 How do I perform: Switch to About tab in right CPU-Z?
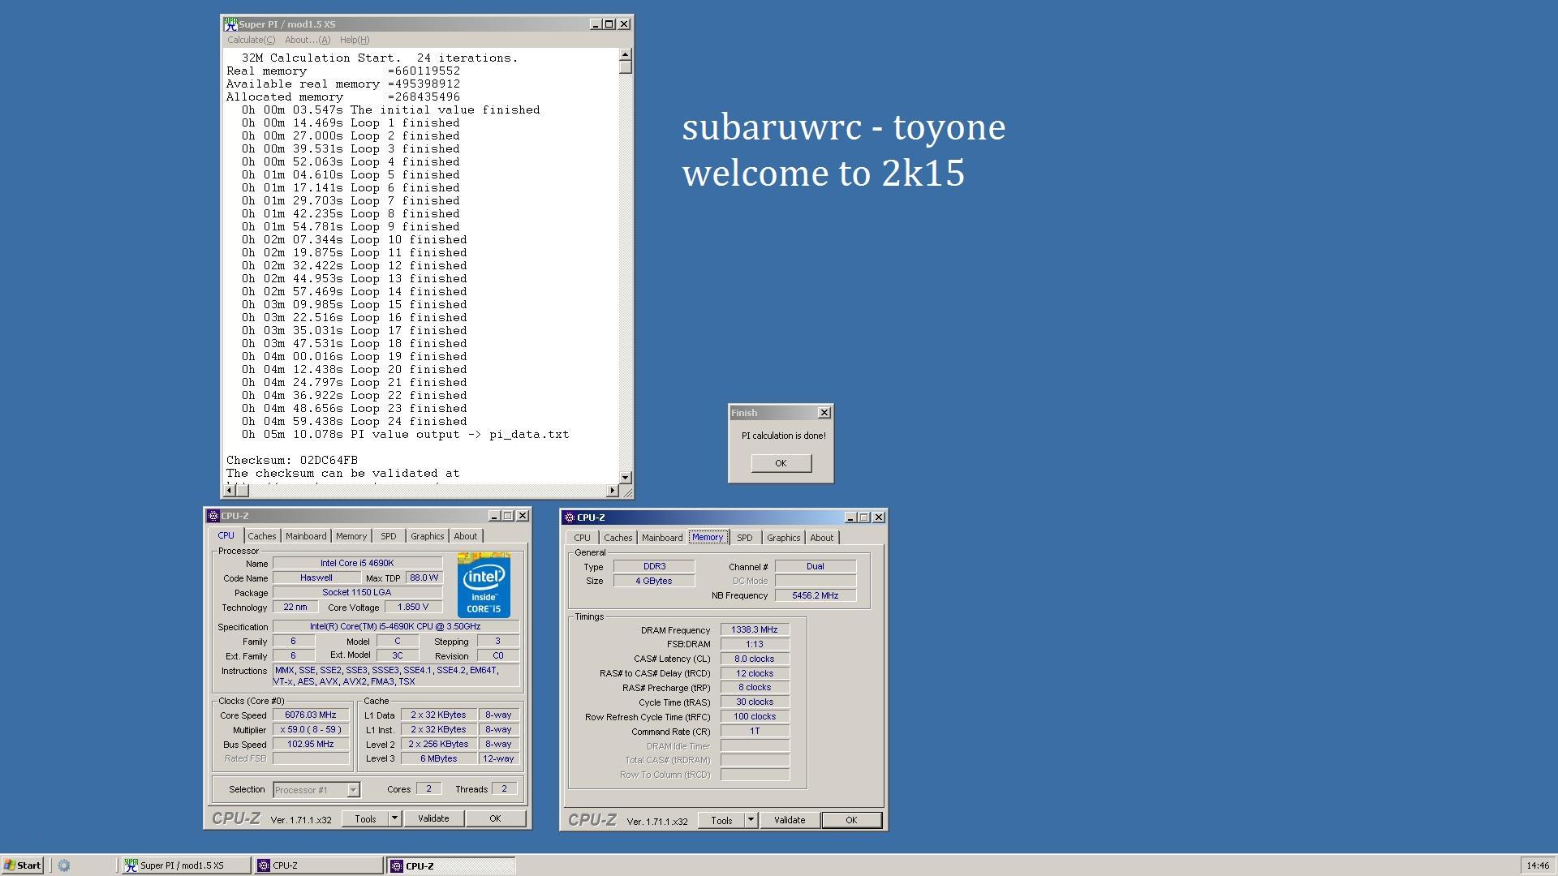click(821, 538)
